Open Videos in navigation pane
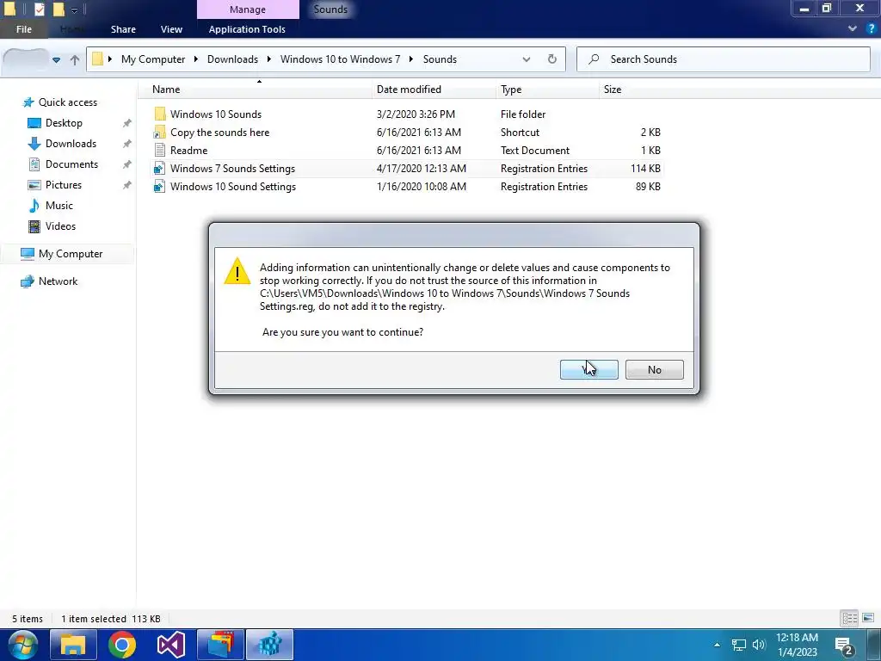This screenshot has height=661, width=881. (60, 226)
